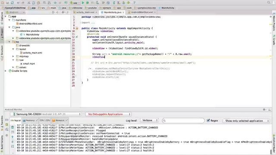Start debugging with the bug icon
Screen dimensions: 276x155
pyautogui.click(x=88, y=3)
